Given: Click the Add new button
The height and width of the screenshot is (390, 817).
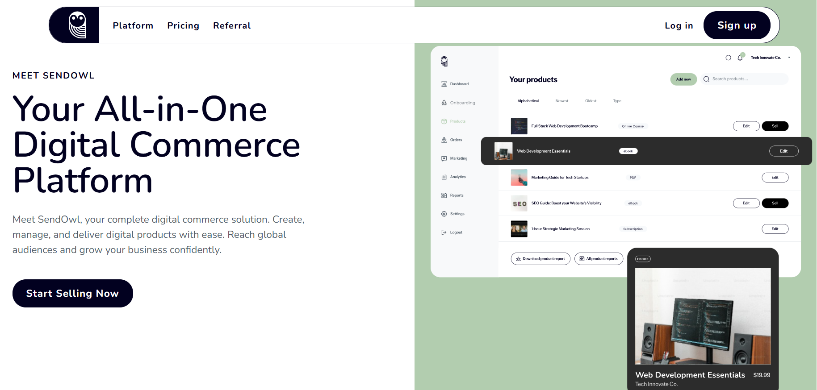Looking at the screenshot, I should pyautogui.click(x=683, y=79).
